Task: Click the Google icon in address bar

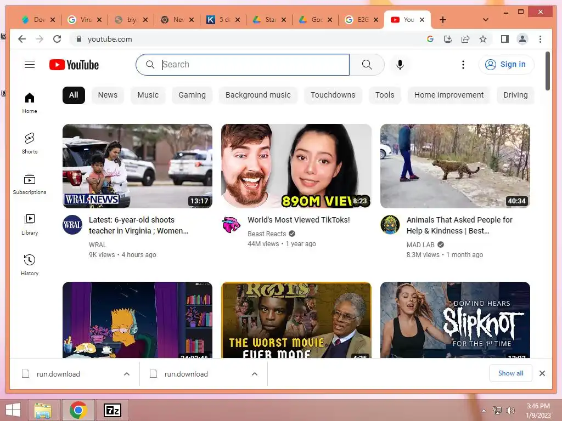Action: coord(430,39)
